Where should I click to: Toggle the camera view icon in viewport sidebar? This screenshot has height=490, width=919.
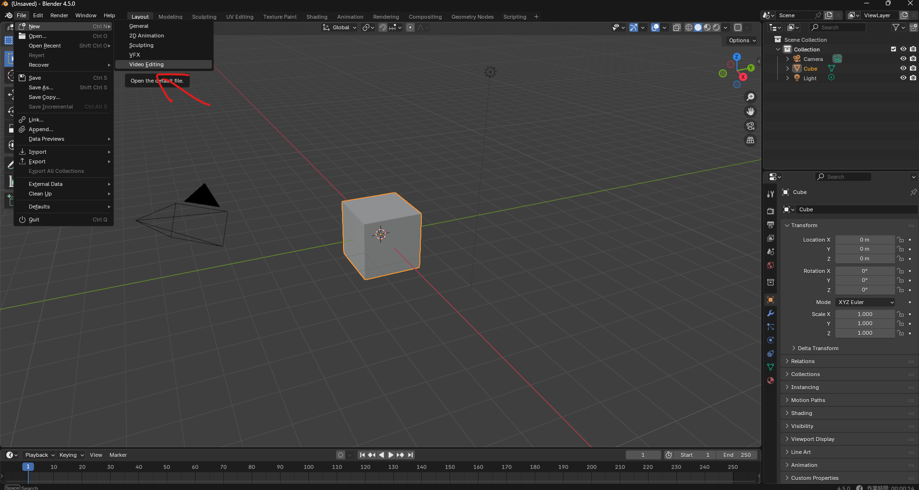(750, 126)
